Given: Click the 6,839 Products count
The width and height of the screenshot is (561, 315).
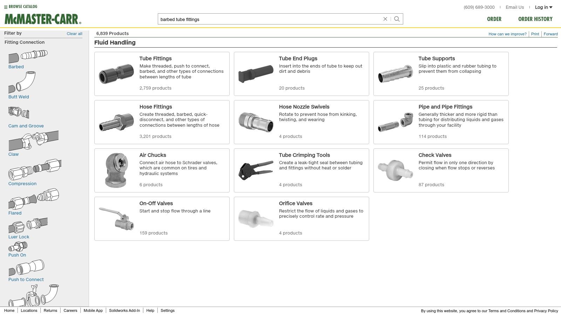Looking at the screenshot, I should [113, 34].
